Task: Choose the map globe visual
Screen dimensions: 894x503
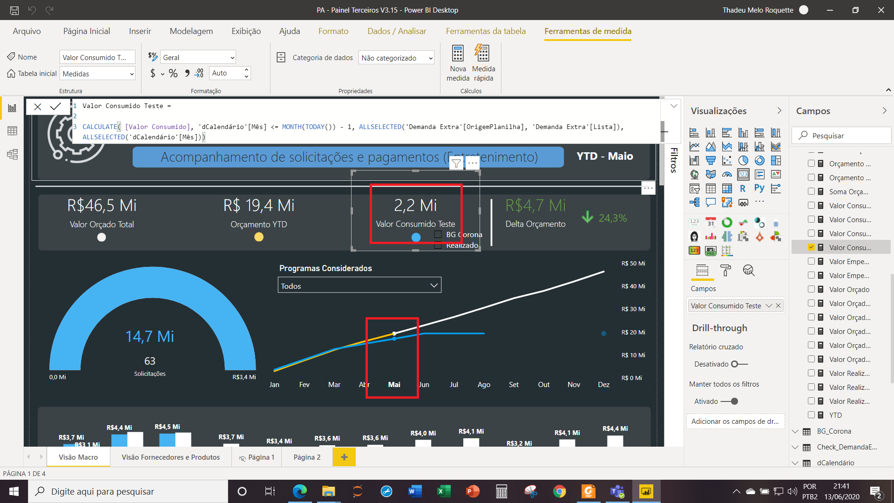Action: coord(694,175)
